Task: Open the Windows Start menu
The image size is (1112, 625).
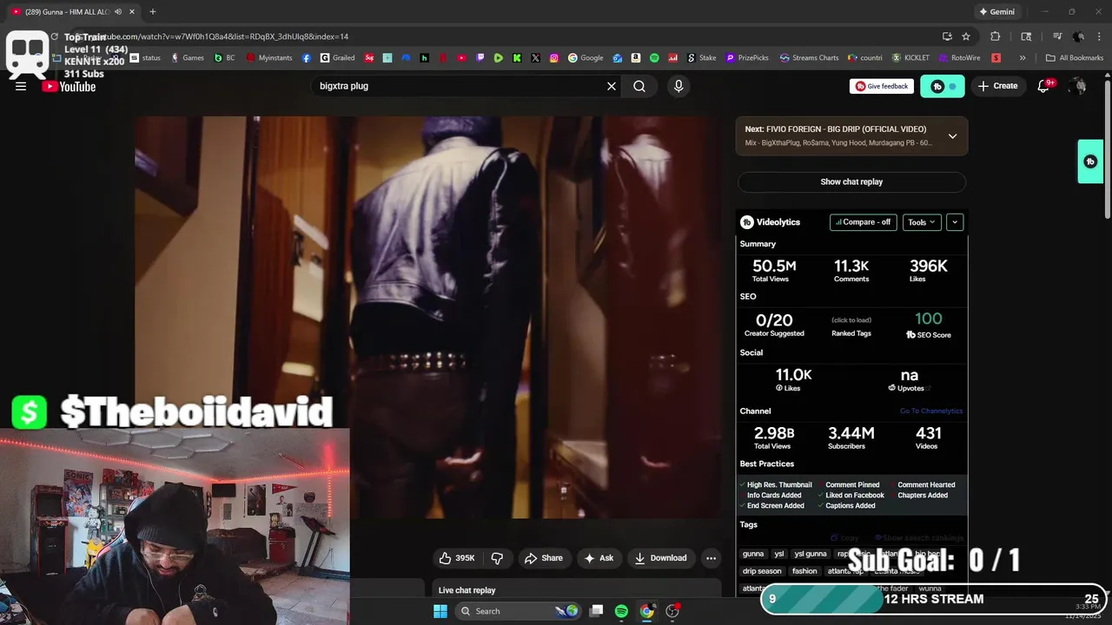Action: [440, 611]
